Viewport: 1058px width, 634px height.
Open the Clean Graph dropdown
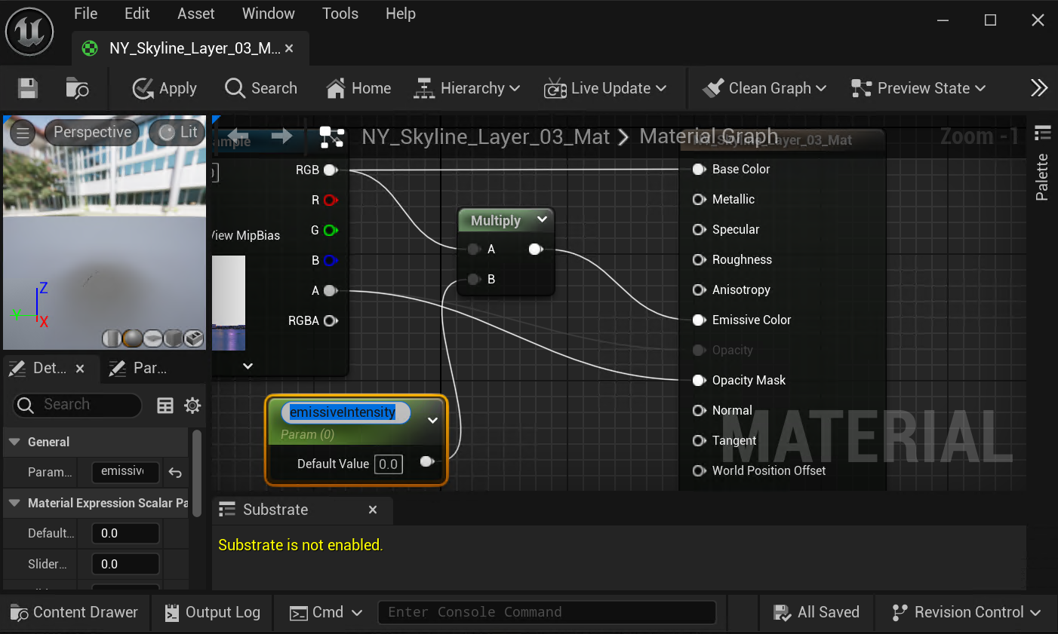(x=764, y=88)
